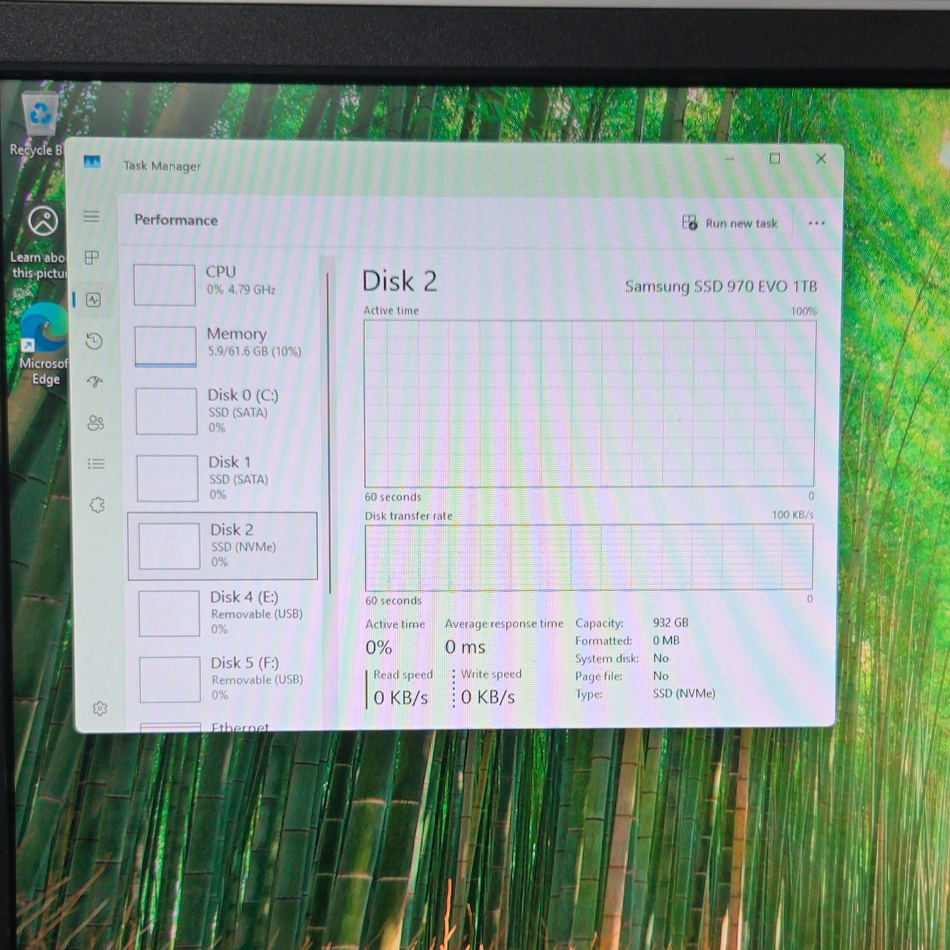950x950 pixels.
Task: Select the Performance page icon in sidebar
Action: [x=93, y=300]
